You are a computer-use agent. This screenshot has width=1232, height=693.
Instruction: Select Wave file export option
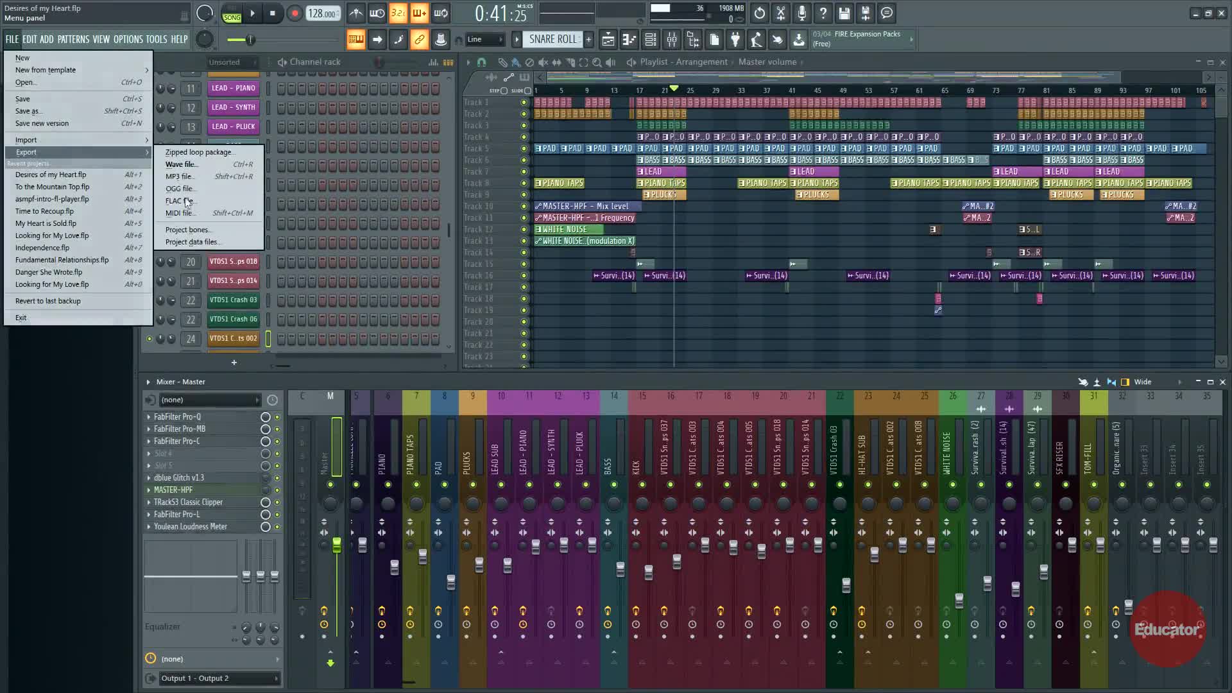click(x=181, y=164)
